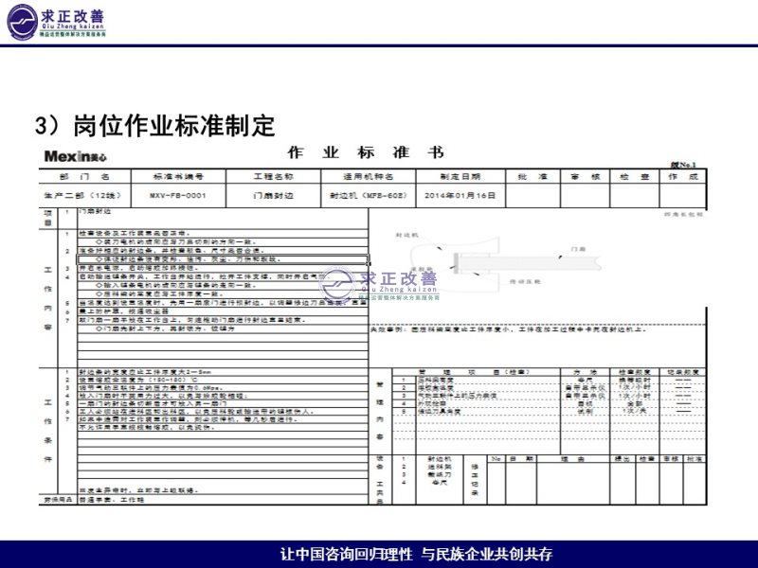
Task: Click the 工作内容 section label
Action: 47,298
